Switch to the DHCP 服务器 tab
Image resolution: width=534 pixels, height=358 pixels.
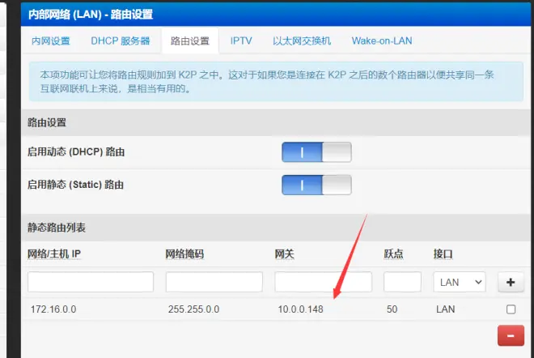pyautogui.click(x=121, y=41)
